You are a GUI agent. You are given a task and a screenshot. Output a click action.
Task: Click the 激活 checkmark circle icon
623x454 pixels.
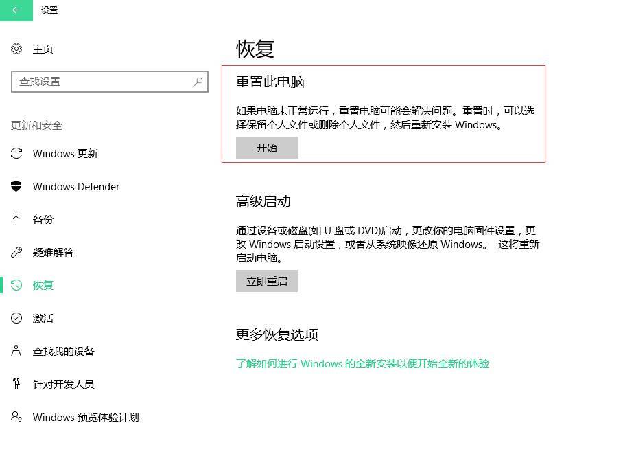click(x=16, y=318)
